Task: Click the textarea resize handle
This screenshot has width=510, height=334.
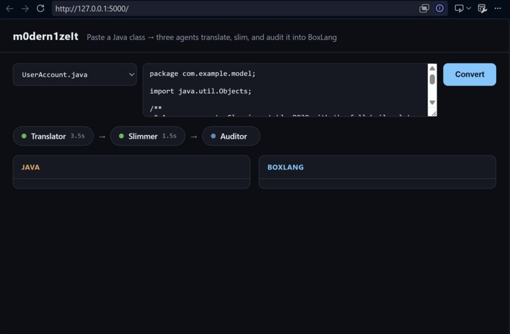Action: click(434, 113)
